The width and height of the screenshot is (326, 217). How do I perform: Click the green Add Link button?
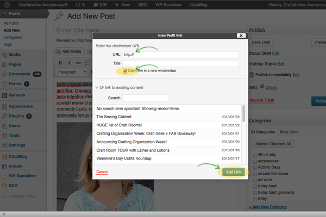tap(233, 172)
